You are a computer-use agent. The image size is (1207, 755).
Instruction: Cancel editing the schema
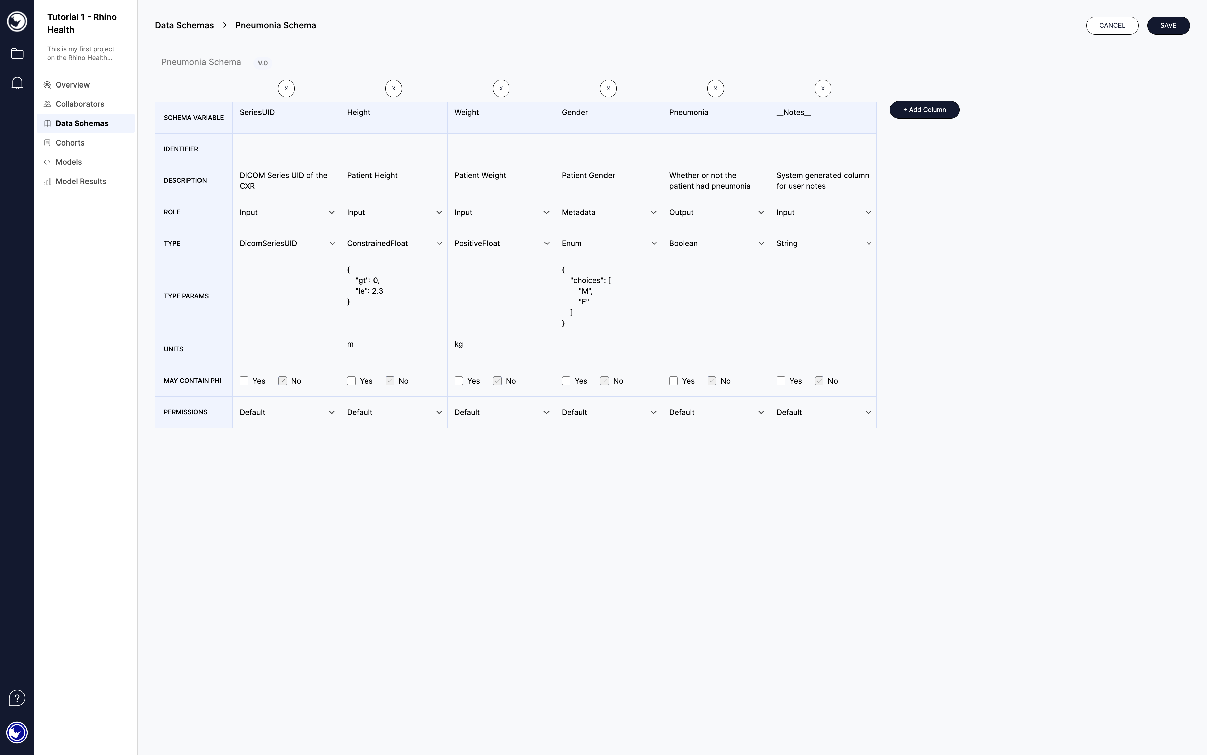[x=1112, y=25]
